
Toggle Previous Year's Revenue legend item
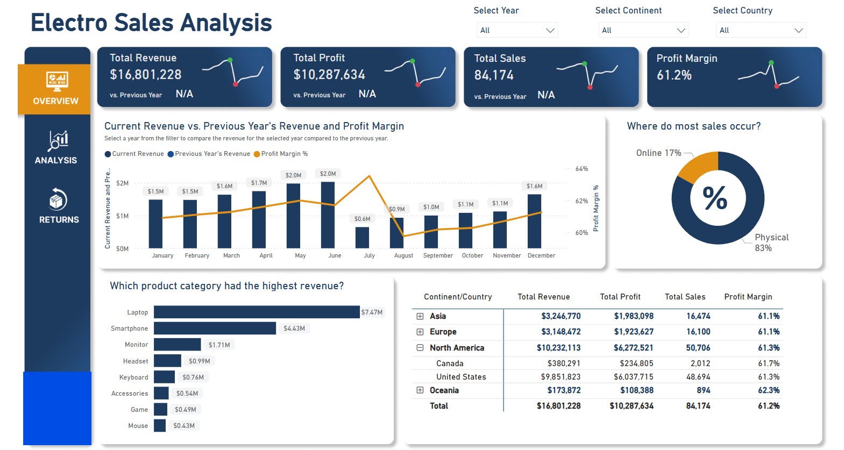coord(209,154)
